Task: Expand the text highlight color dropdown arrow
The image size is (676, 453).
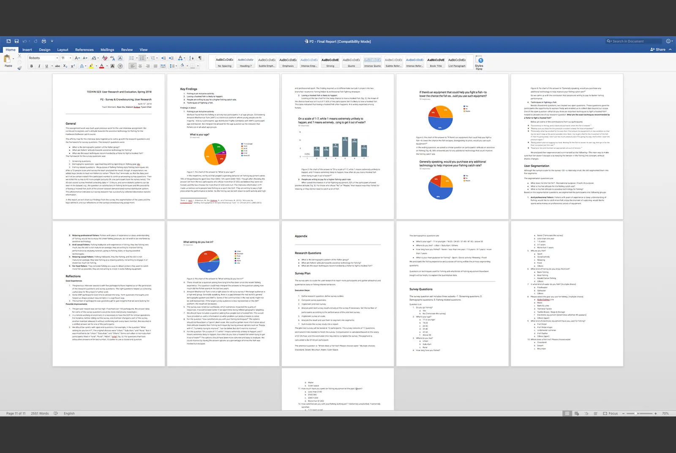Action: tap(96, 66)
